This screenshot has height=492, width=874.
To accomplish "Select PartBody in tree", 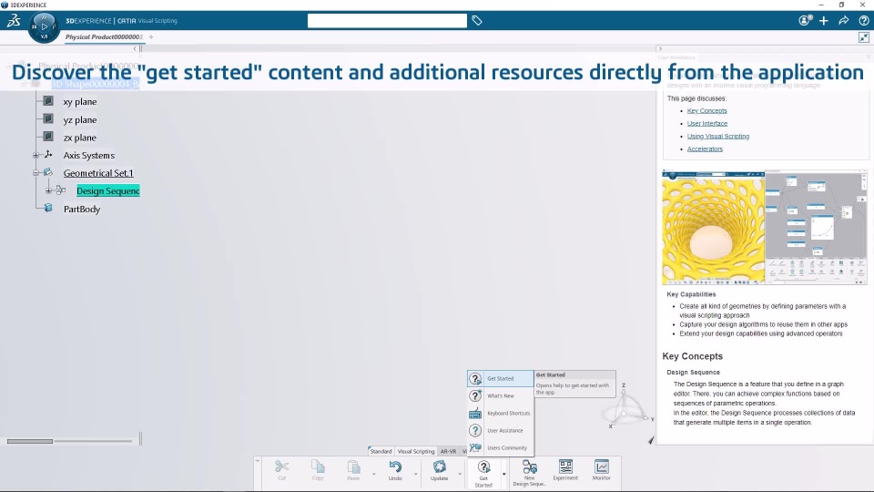I will click(x=82, y=210).
